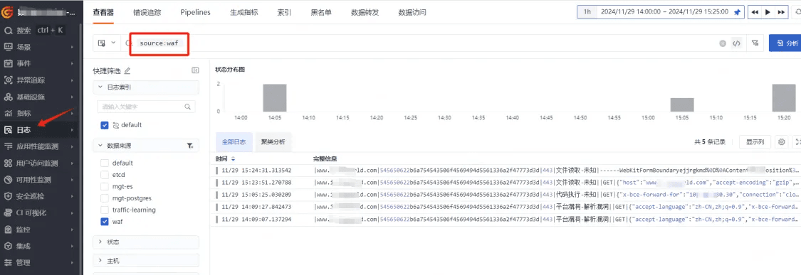
Task: Clear the 数据来源 filter icon
Action: (190, 146)
